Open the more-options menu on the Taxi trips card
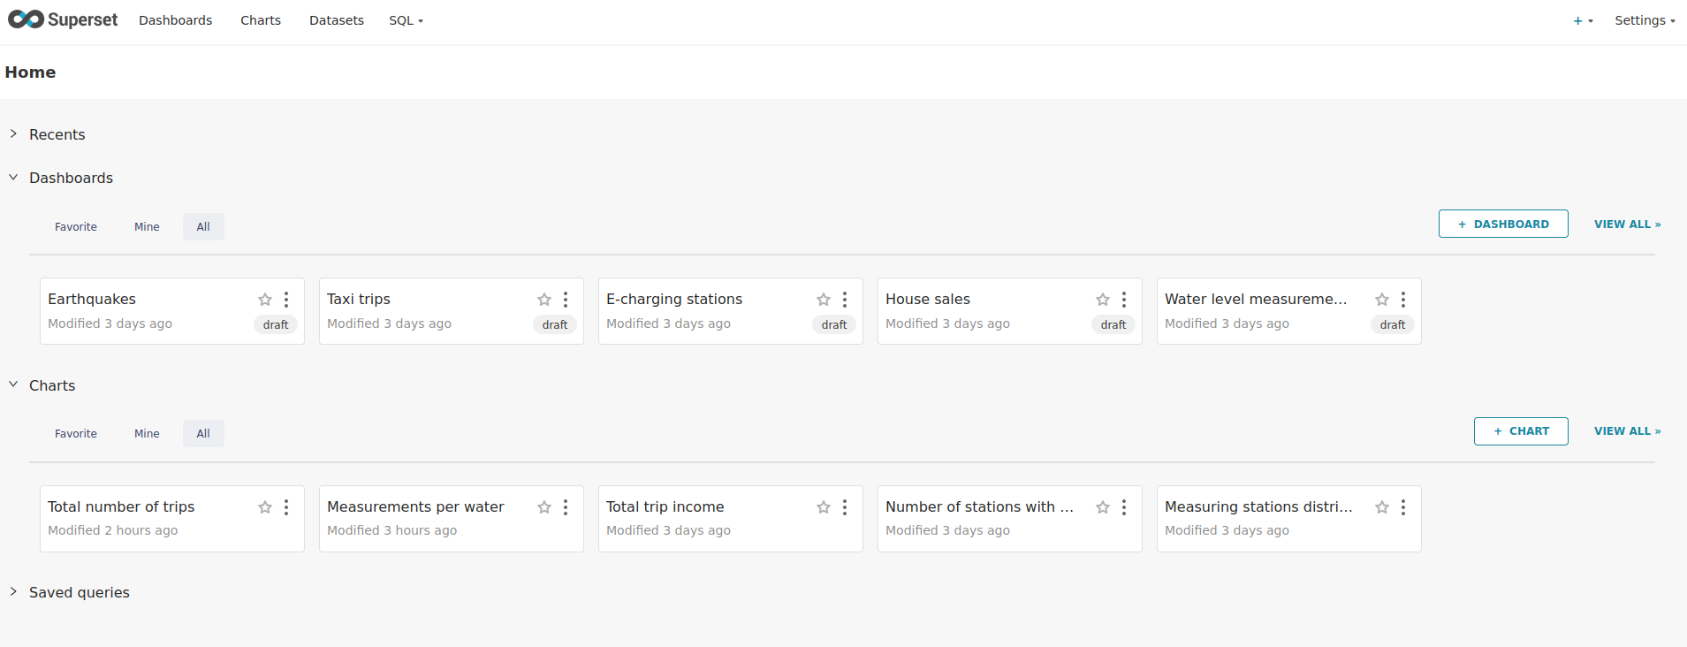The height and width of the screenshot is (647, 1687). tap(566, 300)
